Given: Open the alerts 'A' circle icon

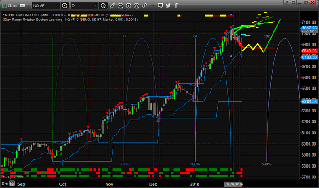Looking at the screenshot, I should (x=136, y=6).
